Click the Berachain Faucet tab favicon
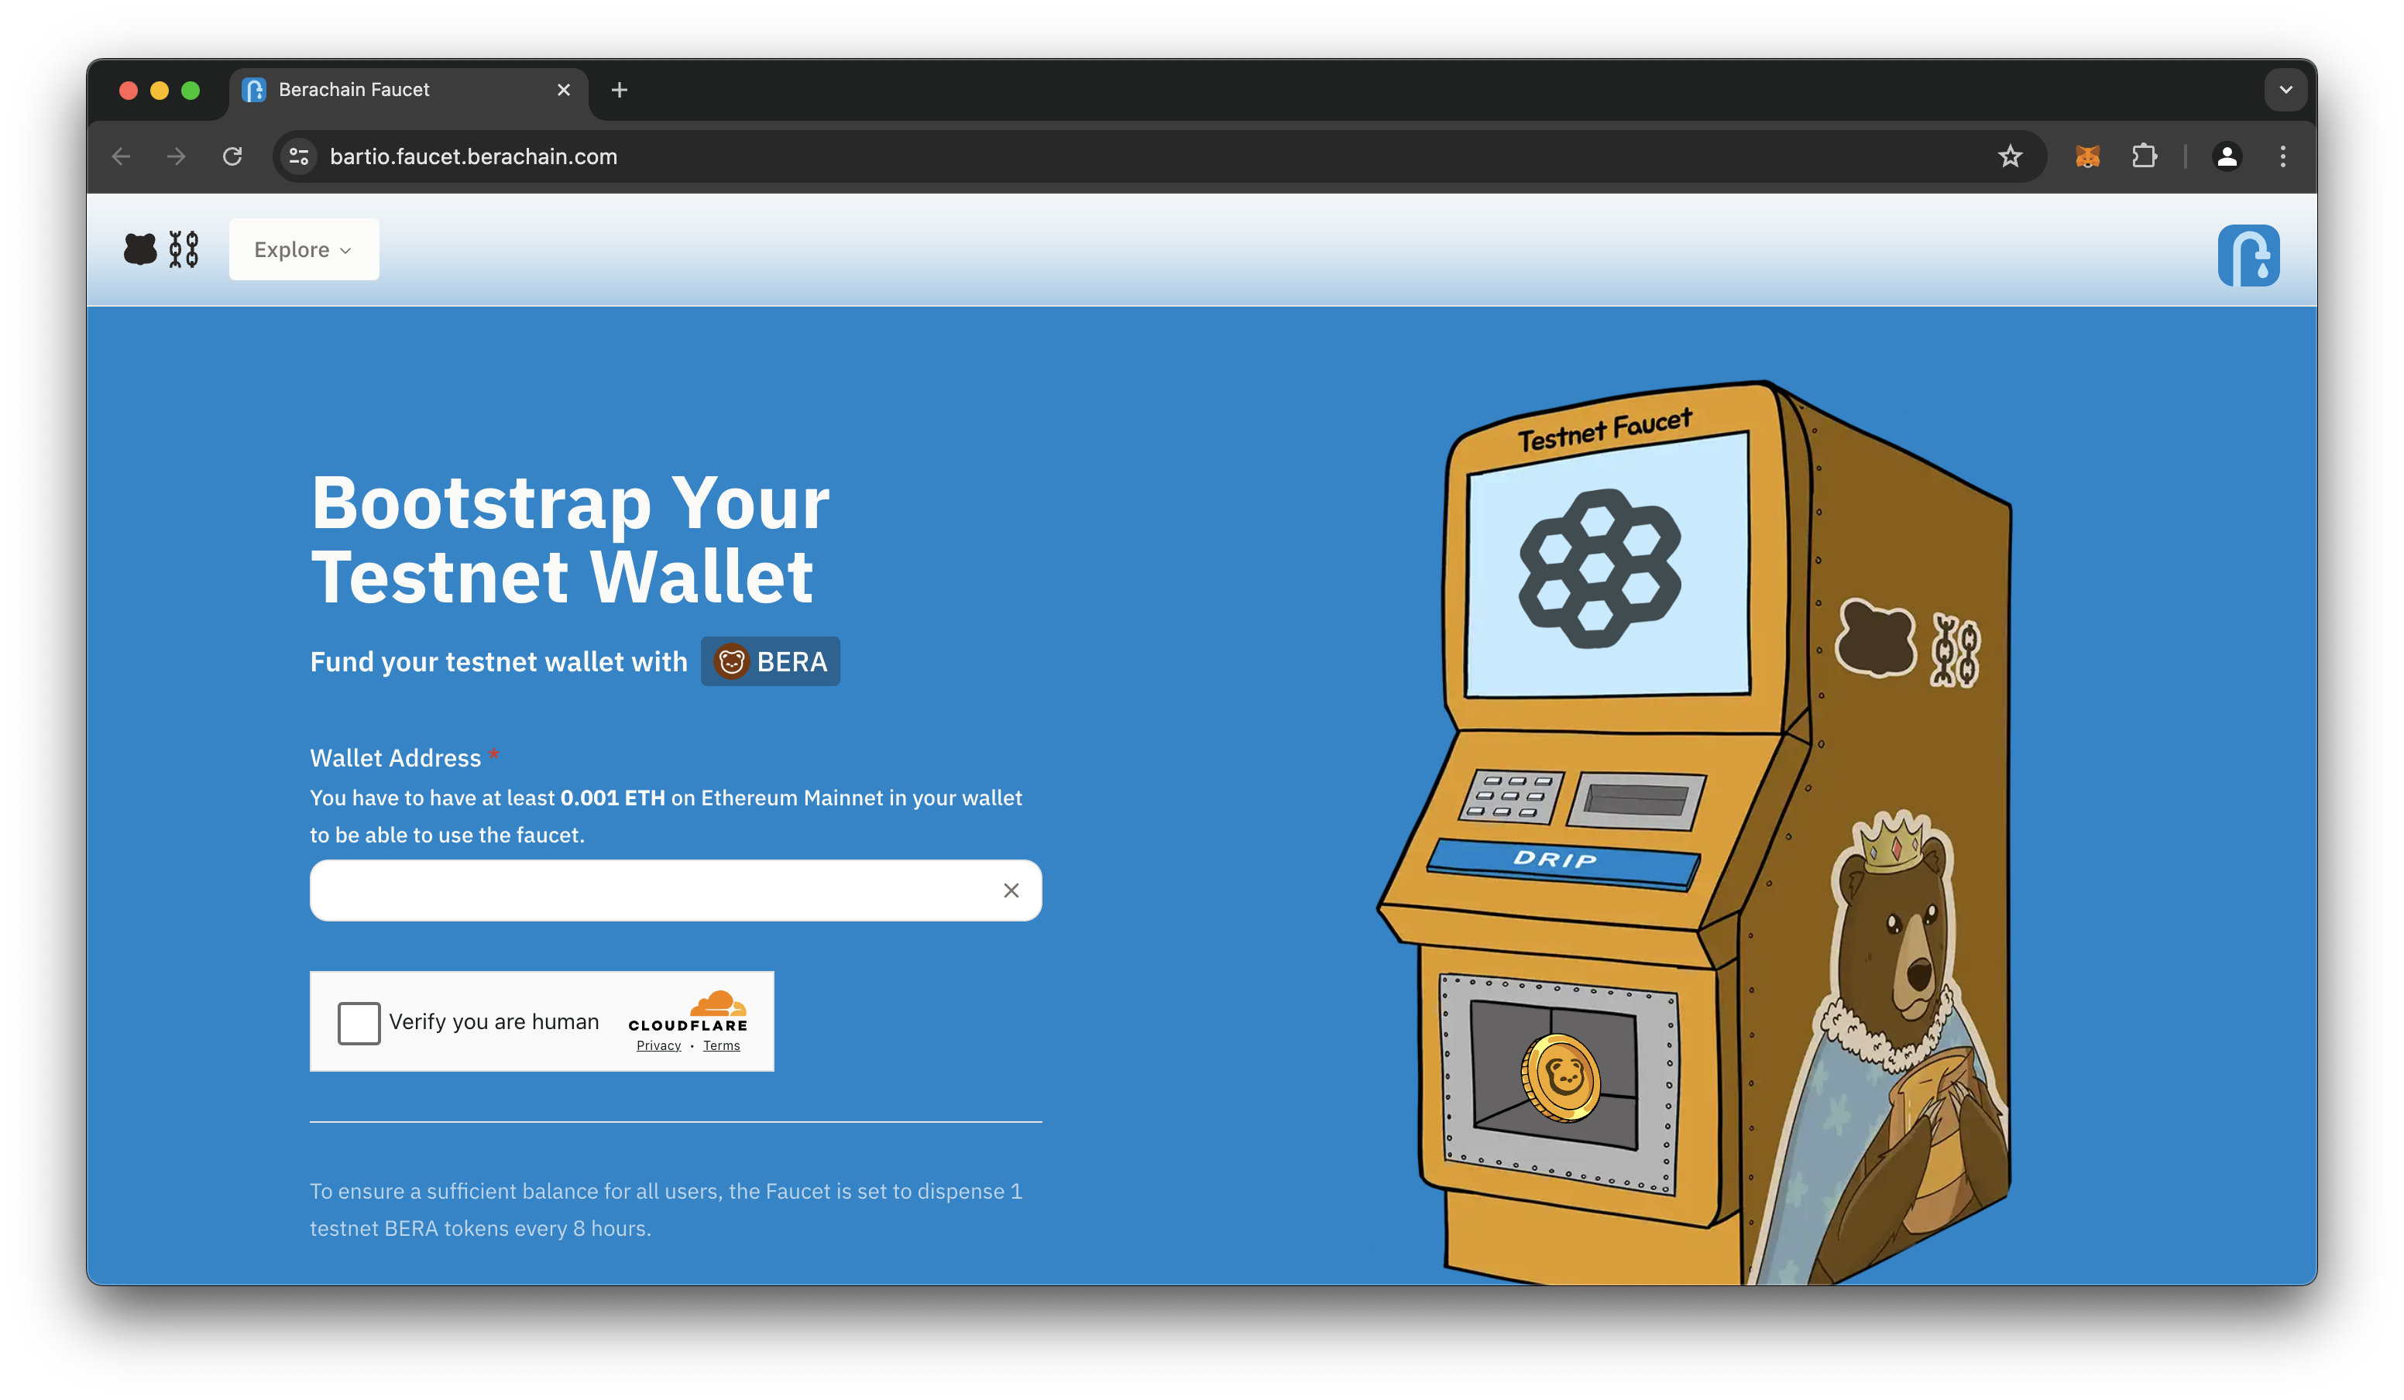Viewport: 2404px width, 1400px height. point(254,90)
